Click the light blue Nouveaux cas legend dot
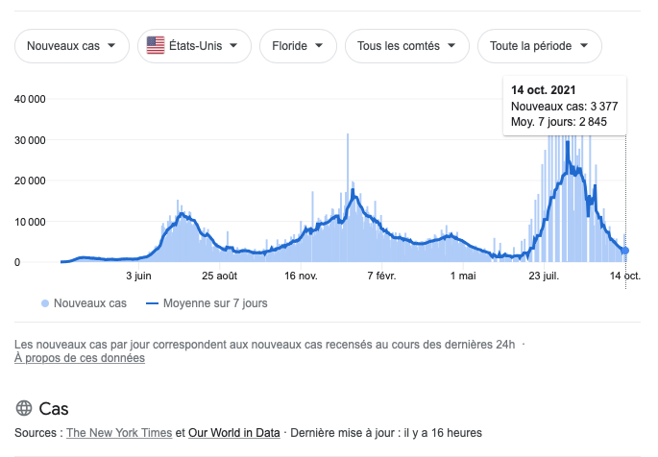Screen dimensions: 658x457 click(45, 303)
